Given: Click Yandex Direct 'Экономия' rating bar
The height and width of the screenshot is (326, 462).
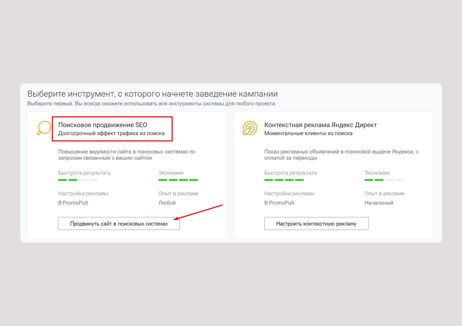Looking at the screenshot, I should pos(384,180).
